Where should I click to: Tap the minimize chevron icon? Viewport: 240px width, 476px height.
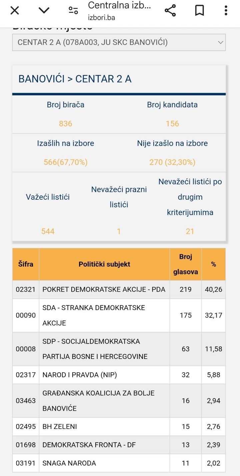[x=44, y=11]
